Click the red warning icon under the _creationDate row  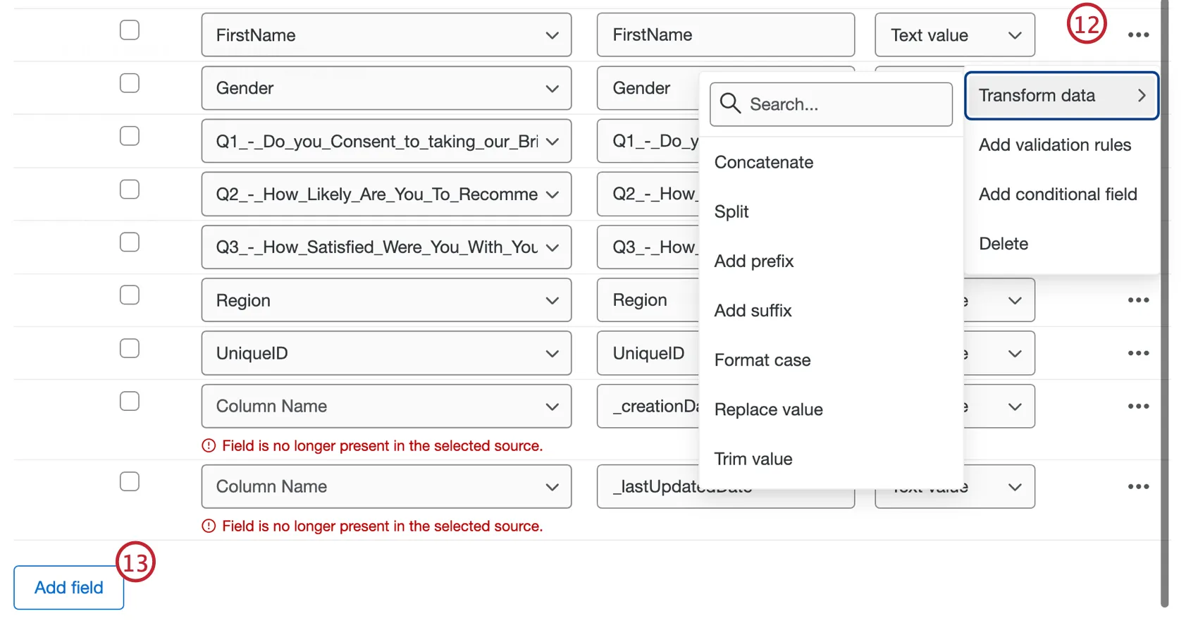coord(209,445)
